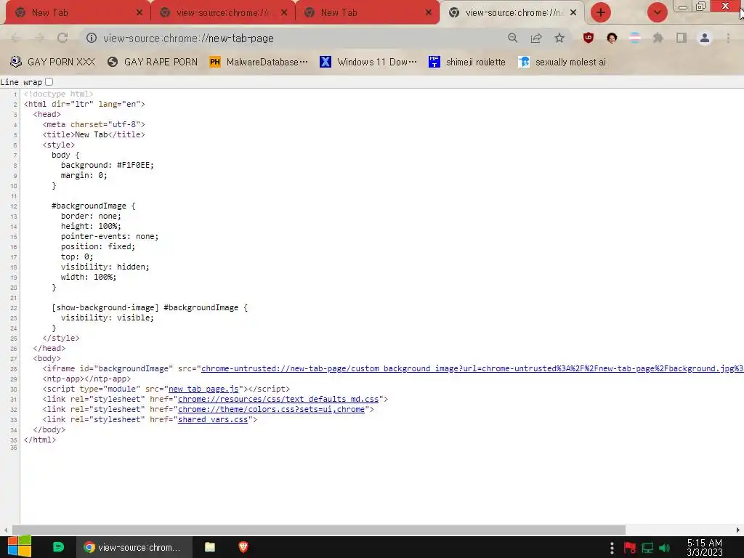
Task: Open the volume speaker tray icon
Action: pos(664,548)
